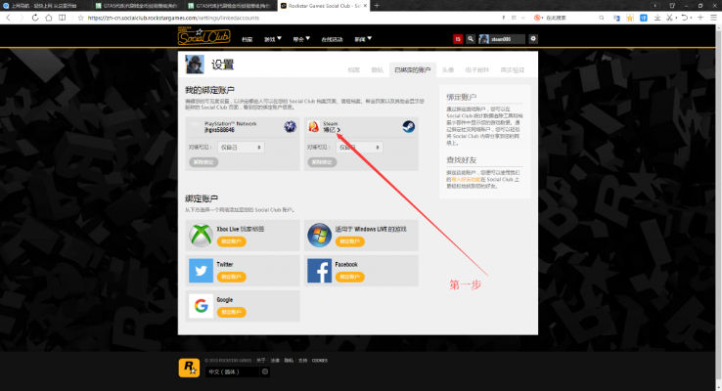Go forward with the browser forward arrow
This screenshot has width=722, height=391.
point(21,18)
